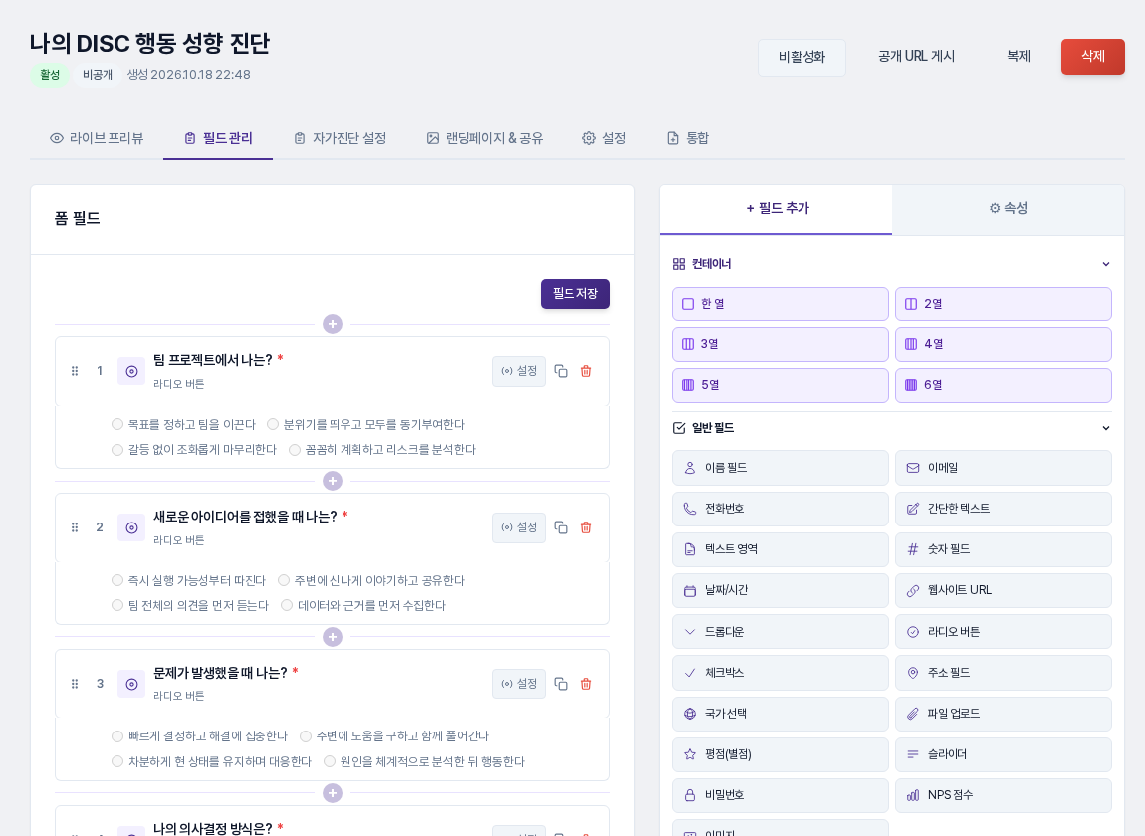Select radio '꼼꼼히 계획하고 리스크를 분석한다'

pyautogui.click(x=295, y=450)
